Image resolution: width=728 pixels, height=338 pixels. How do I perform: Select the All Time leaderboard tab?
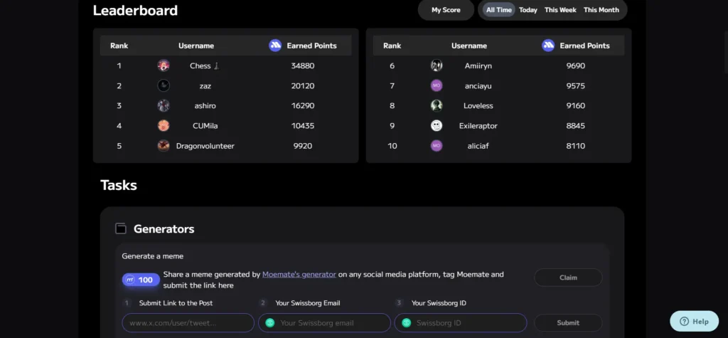tap(498, 10)
